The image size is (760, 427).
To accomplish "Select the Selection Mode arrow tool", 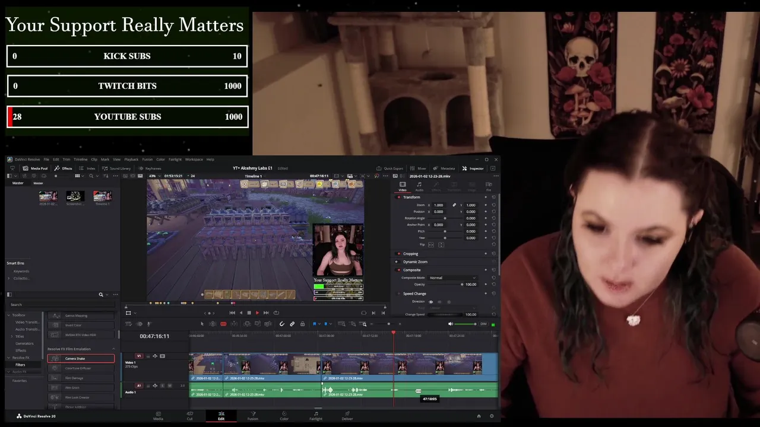I will coord(202,324).
